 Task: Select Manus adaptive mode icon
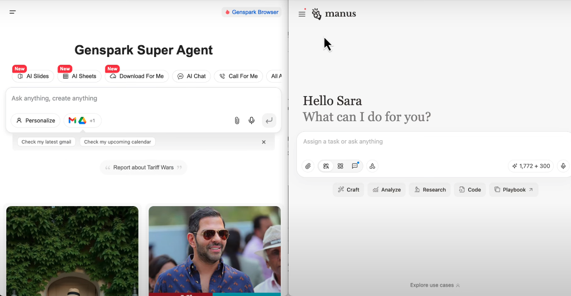pyautogui.click(x=326, y=166)
